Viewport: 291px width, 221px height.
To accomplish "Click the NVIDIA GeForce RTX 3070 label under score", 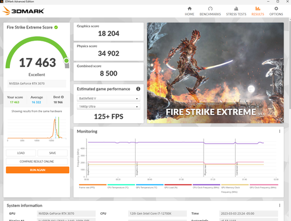I will point(37,84).
